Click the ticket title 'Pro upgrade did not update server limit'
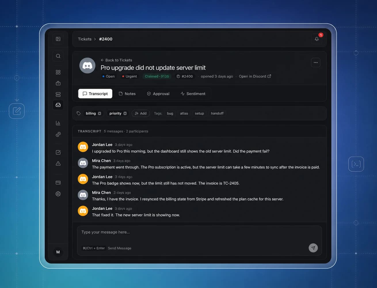This screenshot has height=288, width=377. coord(153,68)
